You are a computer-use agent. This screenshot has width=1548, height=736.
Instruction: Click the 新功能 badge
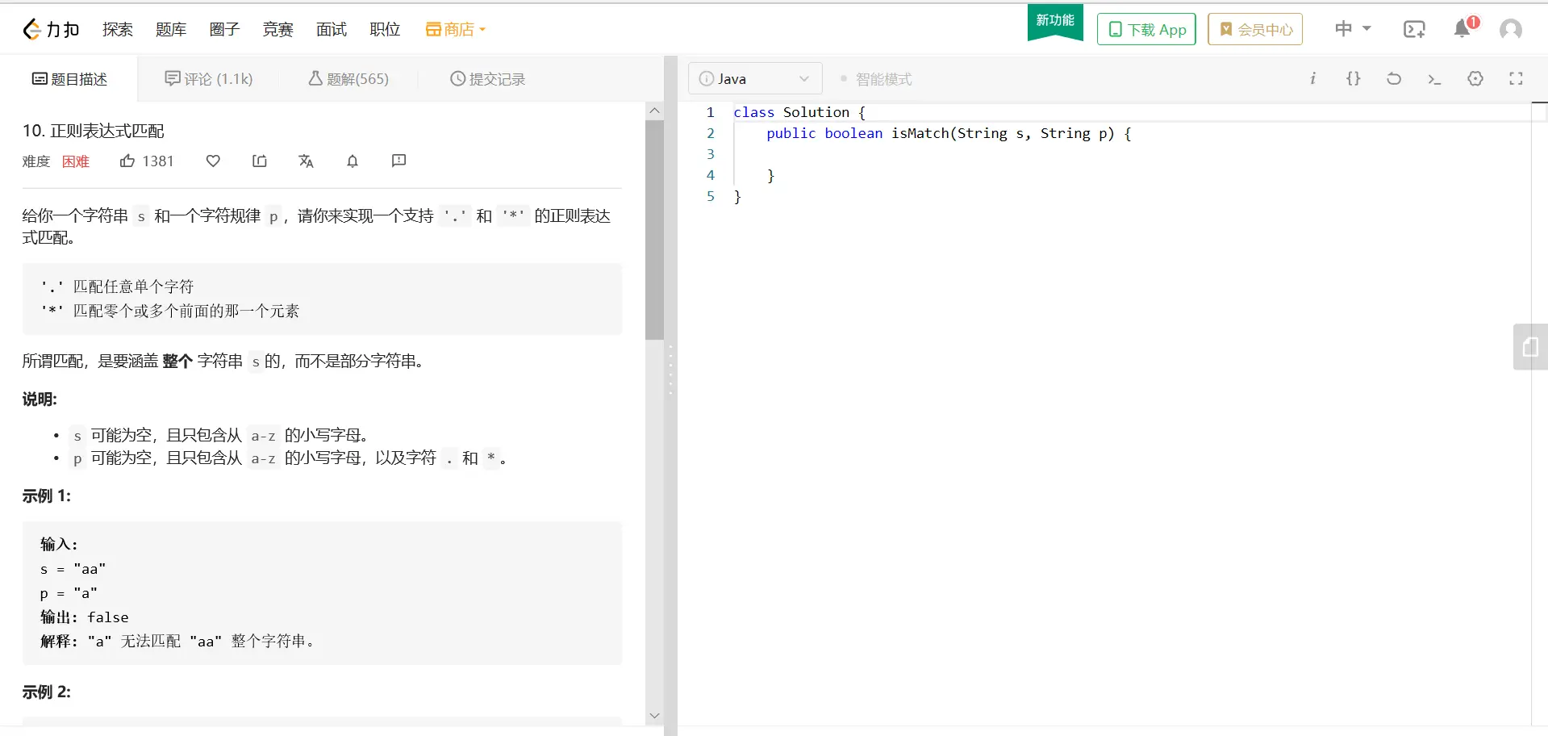pos(1055,21)
